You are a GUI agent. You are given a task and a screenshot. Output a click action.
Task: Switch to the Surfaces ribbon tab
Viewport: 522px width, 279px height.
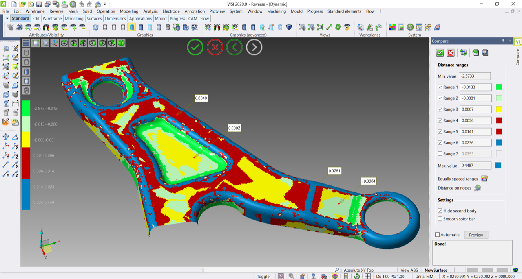[94, 19]
